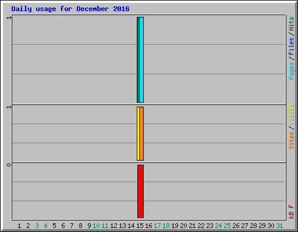This screenshot has height=232, width=298.
Task: Click day label 9 on the axis
Action: point(89,226)
